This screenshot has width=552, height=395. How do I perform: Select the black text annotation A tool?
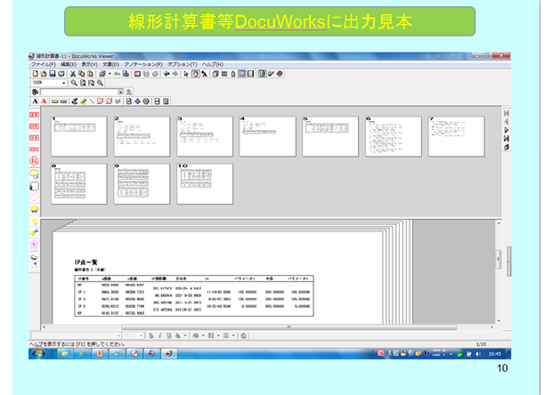coord(36,101)
